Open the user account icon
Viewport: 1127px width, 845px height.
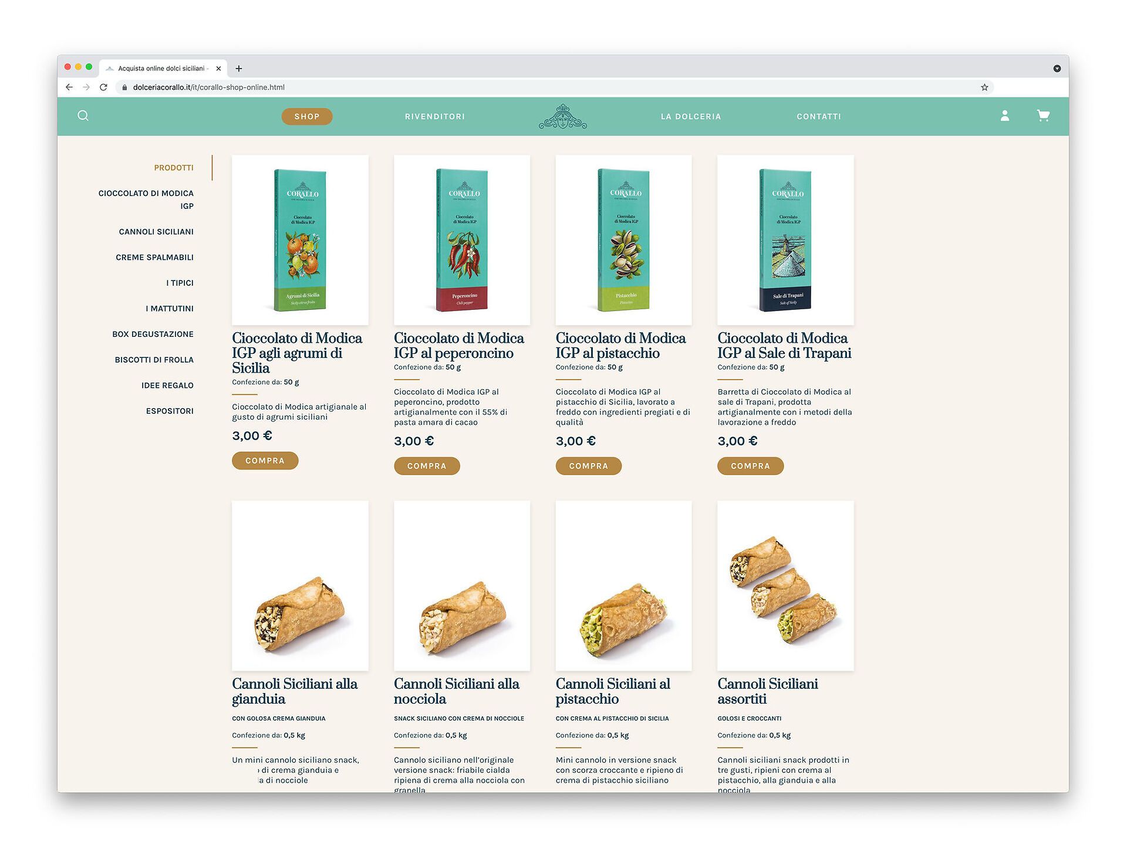coord(1004,116)
